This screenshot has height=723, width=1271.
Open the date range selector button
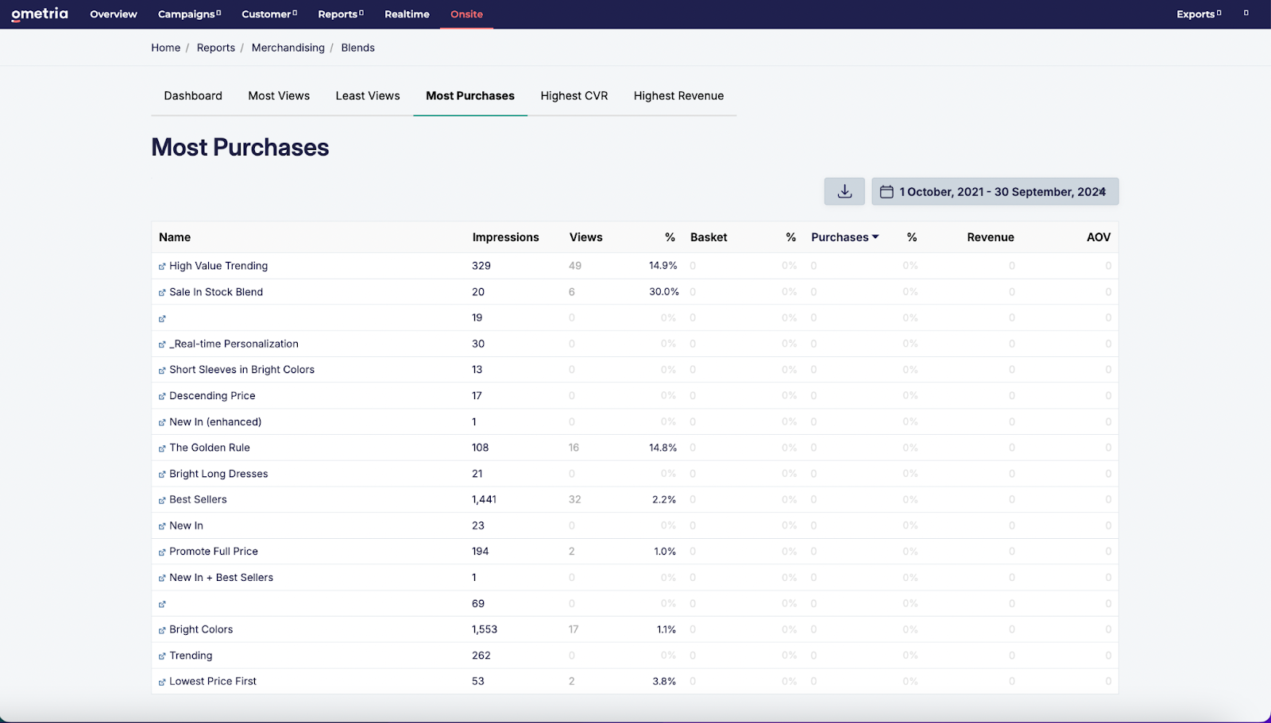(x=995, y=191)
